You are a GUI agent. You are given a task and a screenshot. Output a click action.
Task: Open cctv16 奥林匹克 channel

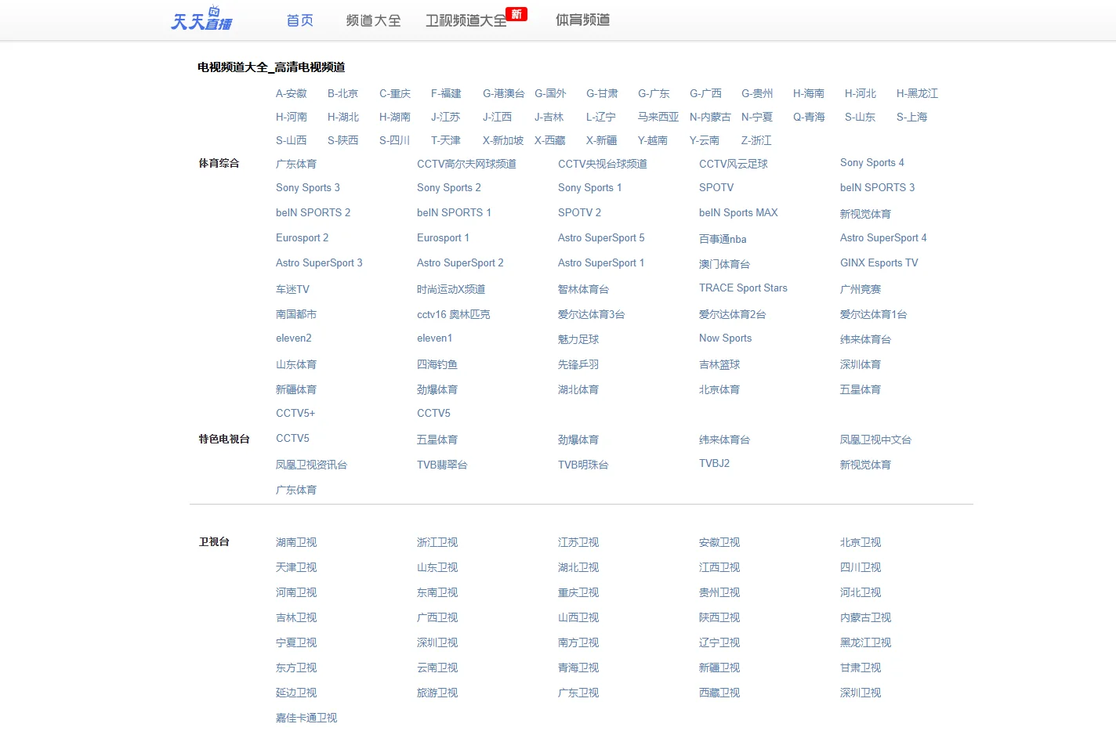[454, 314]
